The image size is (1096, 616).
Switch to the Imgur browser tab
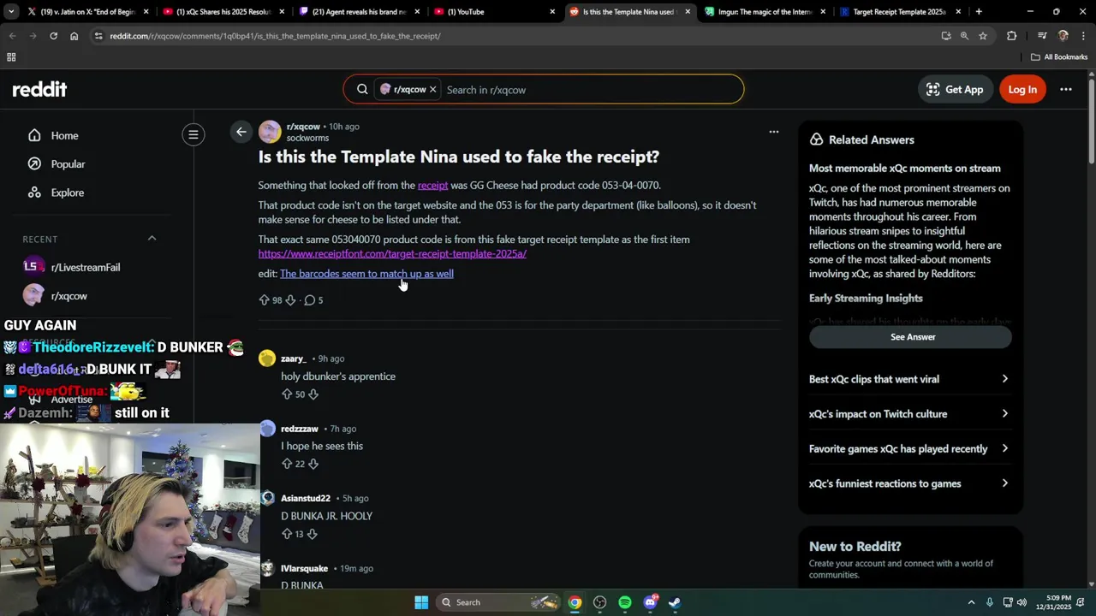pyautogui.click(x=764, y=12)
